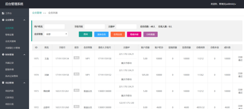Image resolution: width=244 pixels, height=109 pixels.
Task: Click the 会员总数: 48人 text
Action: 148,27
